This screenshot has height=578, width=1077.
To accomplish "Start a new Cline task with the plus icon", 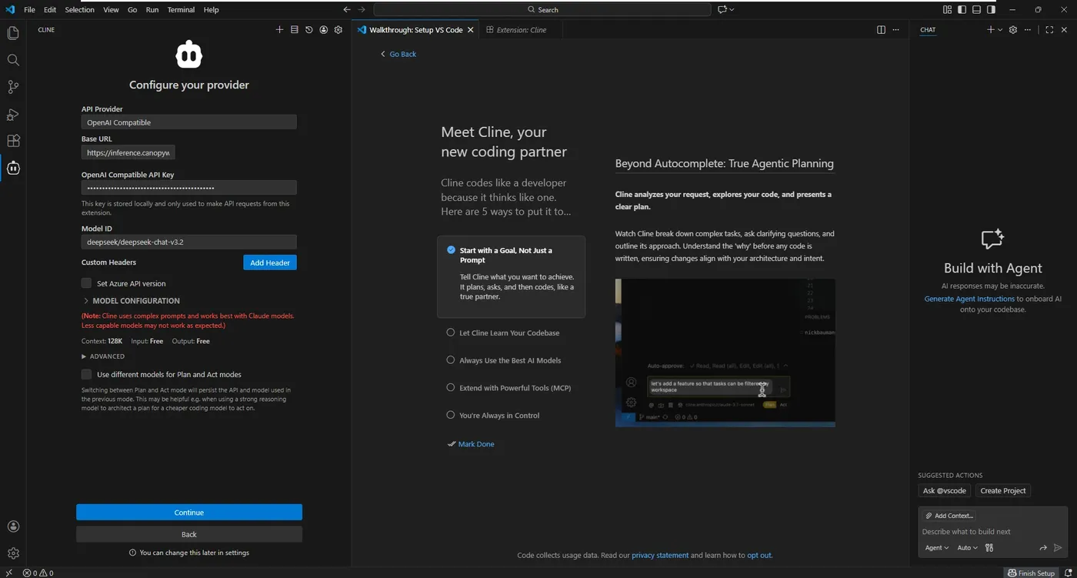I will pos(279,30).
